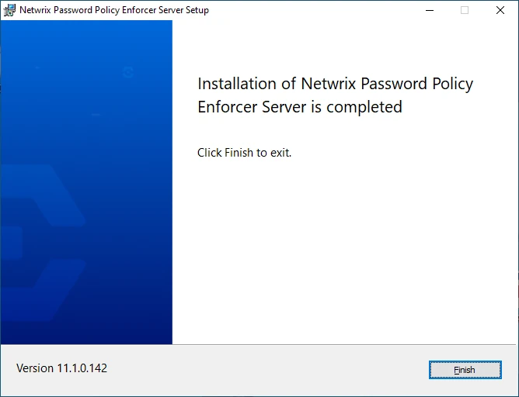
Task: Click the Finish button to exit setup
Action: tap(465, 370)
